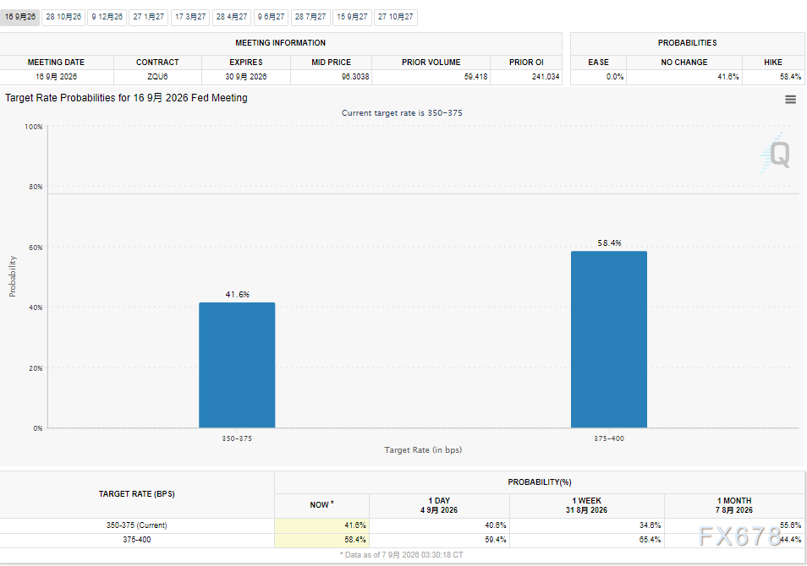Image resolution: width=807 pixels, height=566 pixels.
Task: Click the 1 MONTH 7 8月 2026 header
Action: coord(734,505)
